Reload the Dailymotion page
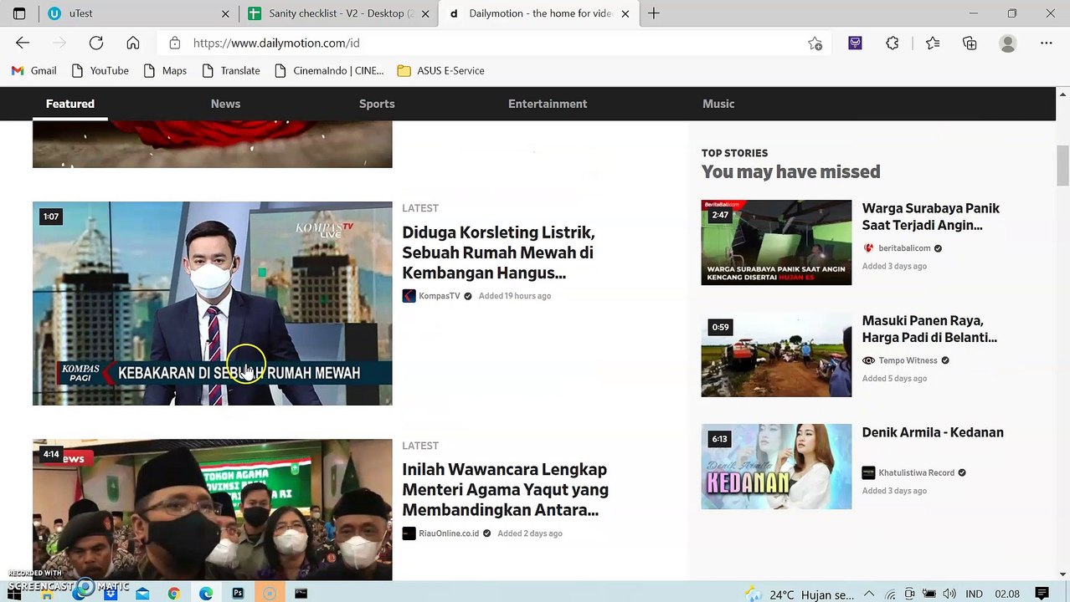The height and width of the screenshot is (602, 1070). (96, 43)
